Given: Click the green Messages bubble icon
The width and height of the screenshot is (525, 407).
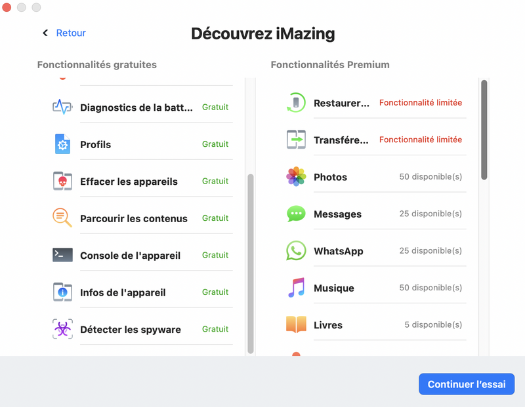Looking at the screenshot, I should [296, 214].
